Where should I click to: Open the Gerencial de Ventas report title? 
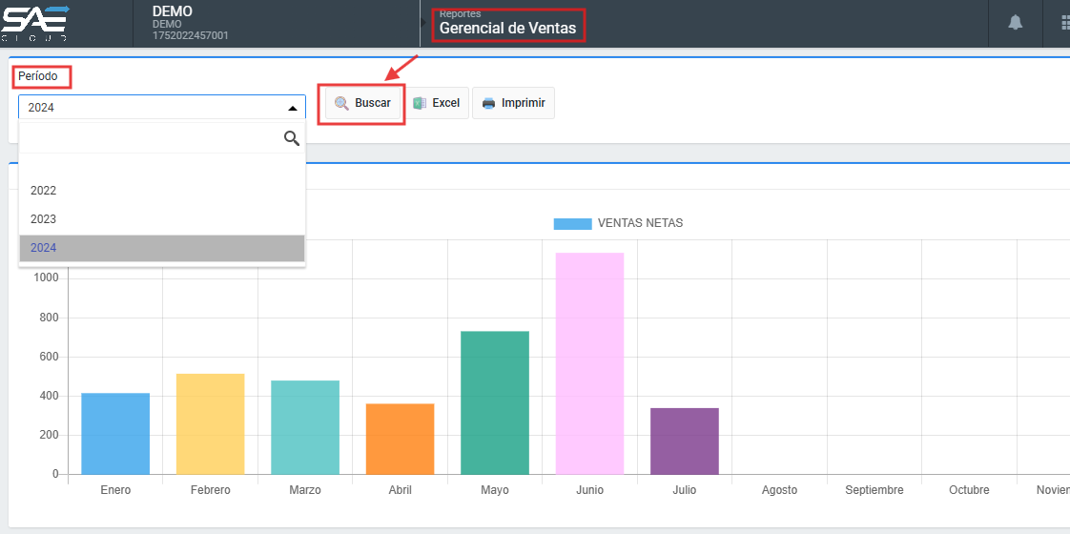click(x=507, y=28)
